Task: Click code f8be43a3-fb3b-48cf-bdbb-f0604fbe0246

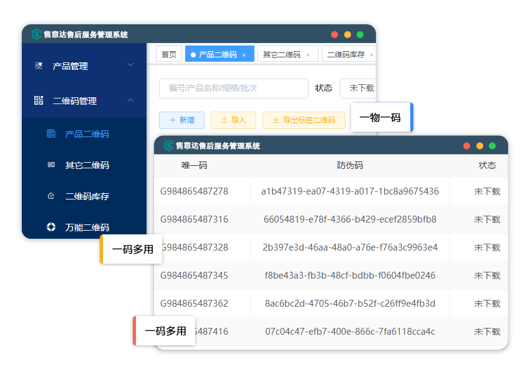Action: [x=350, y=276]
